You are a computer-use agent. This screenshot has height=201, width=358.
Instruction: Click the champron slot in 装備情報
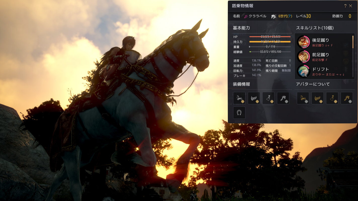coord(283,98)
